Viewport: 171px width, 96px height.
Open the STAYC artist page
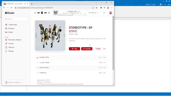click(x=73, y=31)
